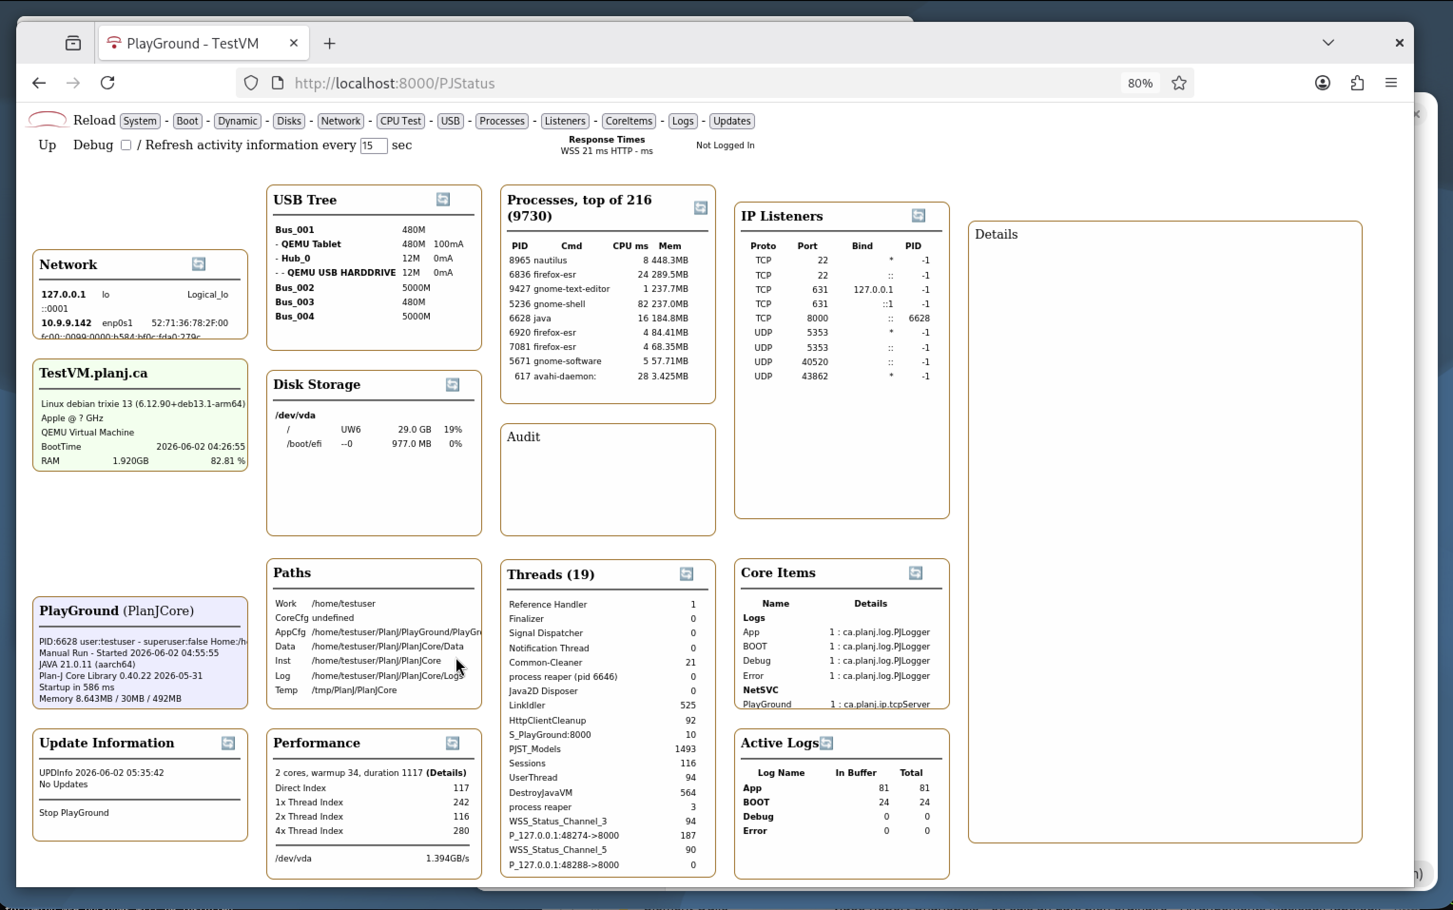Refresh the Threads panel
This screenshot has width=1453, height=910.
(x=687, y=573)
